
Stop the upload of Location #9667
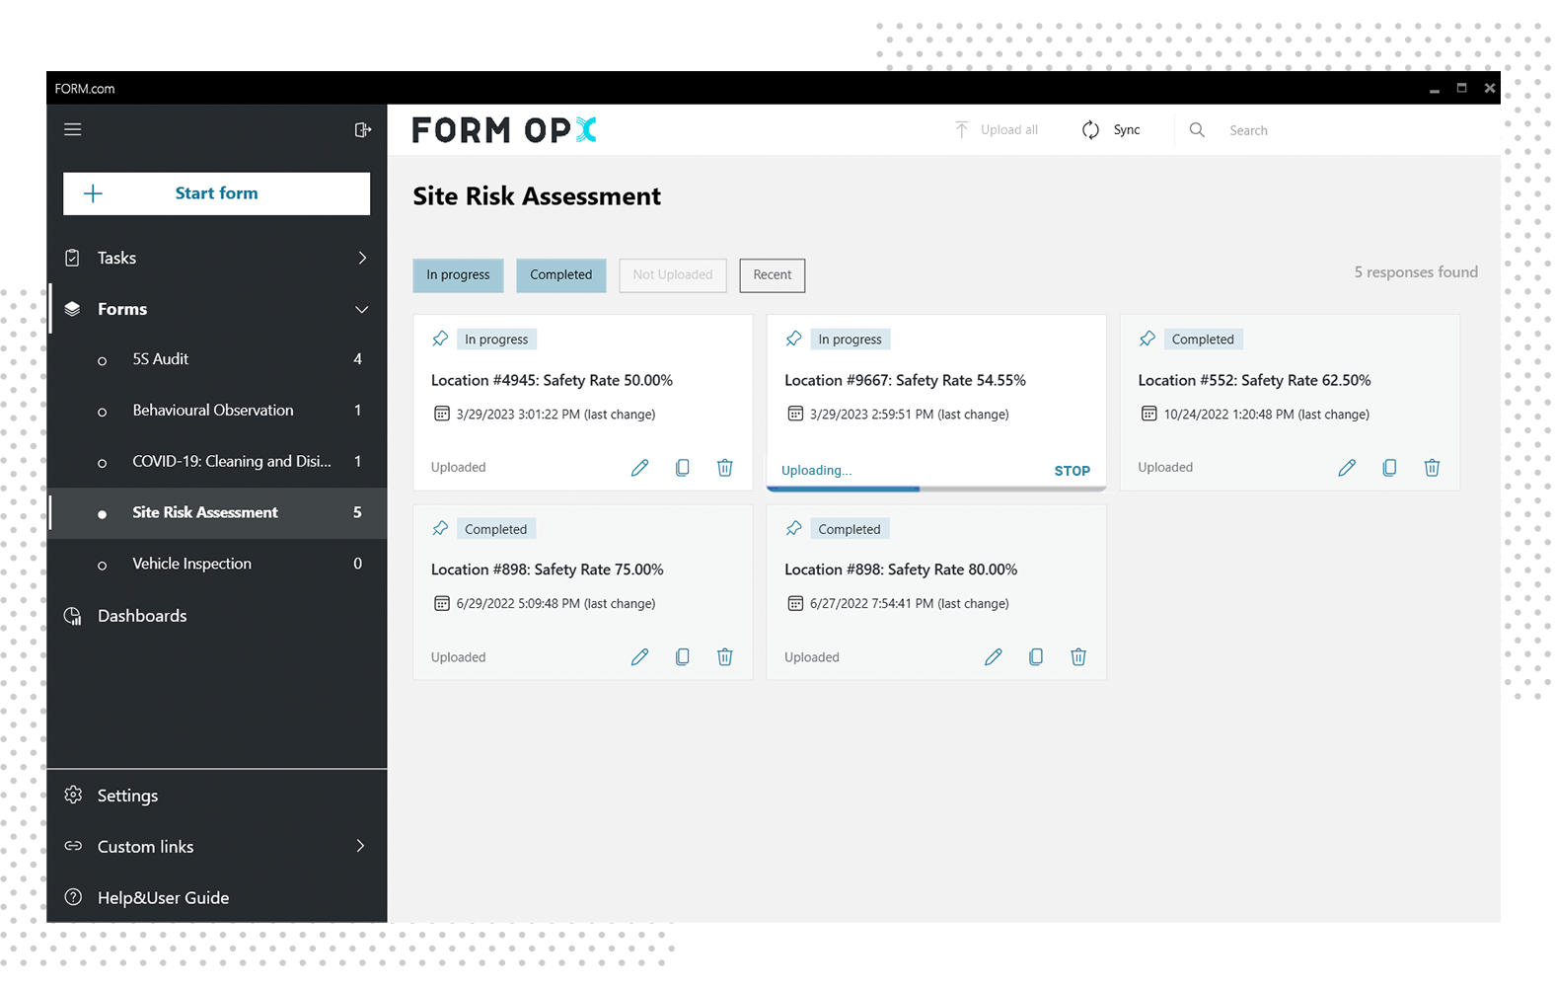(1072, 471)
